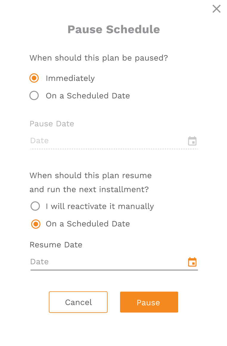The width and height of the screenshot is (227, 346).
Task: Select I will reactivate it manually radio
Action: [x=35, y=206]
